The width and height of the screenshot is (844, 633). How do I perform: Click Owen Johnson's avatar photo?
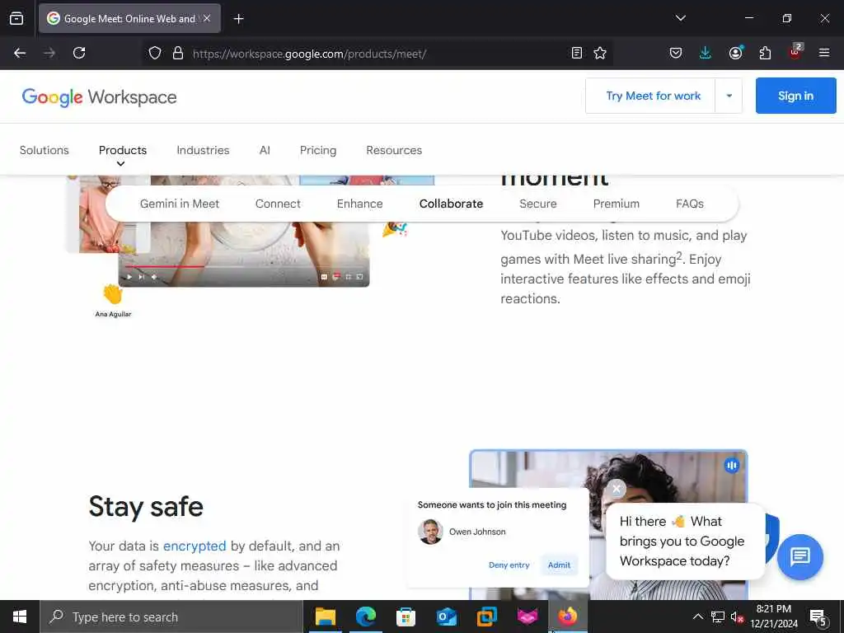[430, 532]
